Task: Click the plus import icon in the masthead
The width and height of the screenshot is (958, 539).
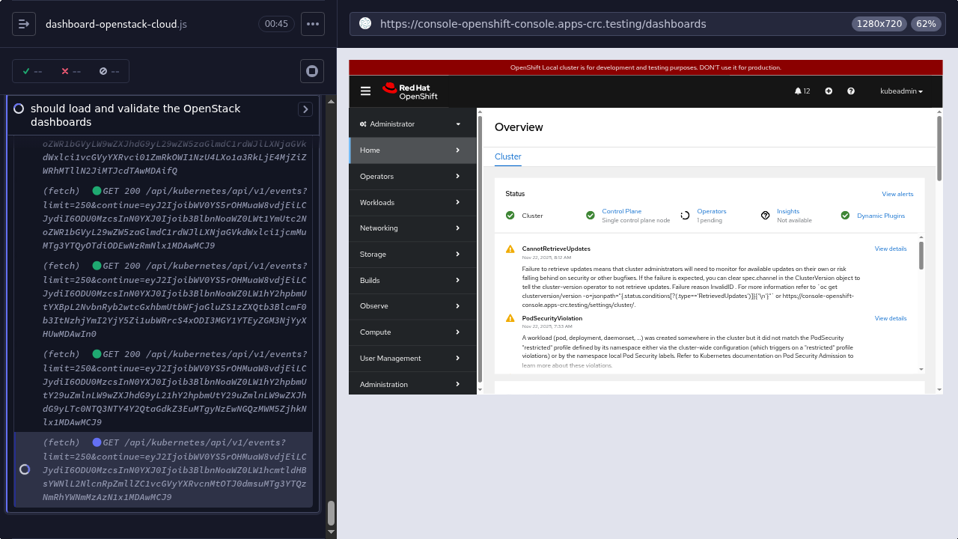Action: click(x=829, y=91)
